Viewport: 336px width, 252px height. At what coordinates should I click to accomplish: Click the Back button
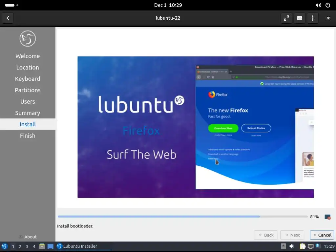(266, 235)
